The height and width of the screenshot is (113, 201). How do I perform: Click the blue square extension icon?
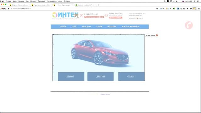click(178, 8)
